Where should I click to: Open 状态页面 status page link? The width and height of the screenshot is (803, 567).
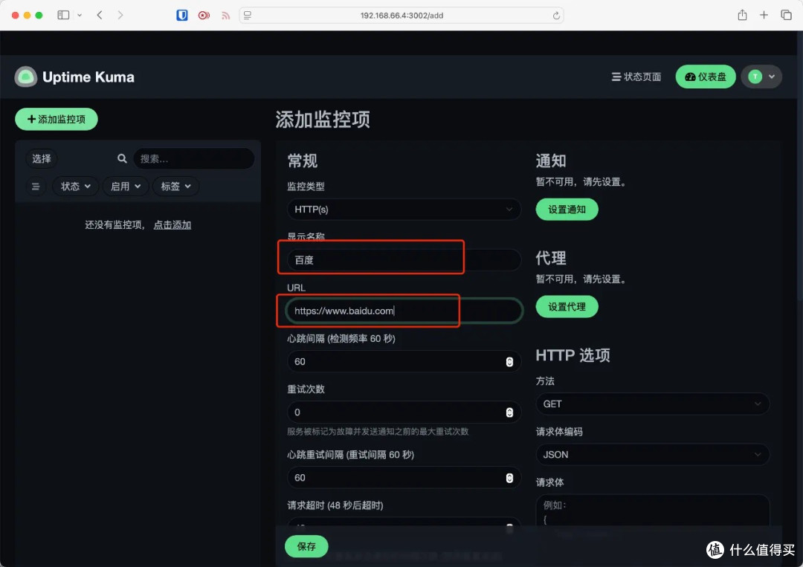click(x=636, y=77)
